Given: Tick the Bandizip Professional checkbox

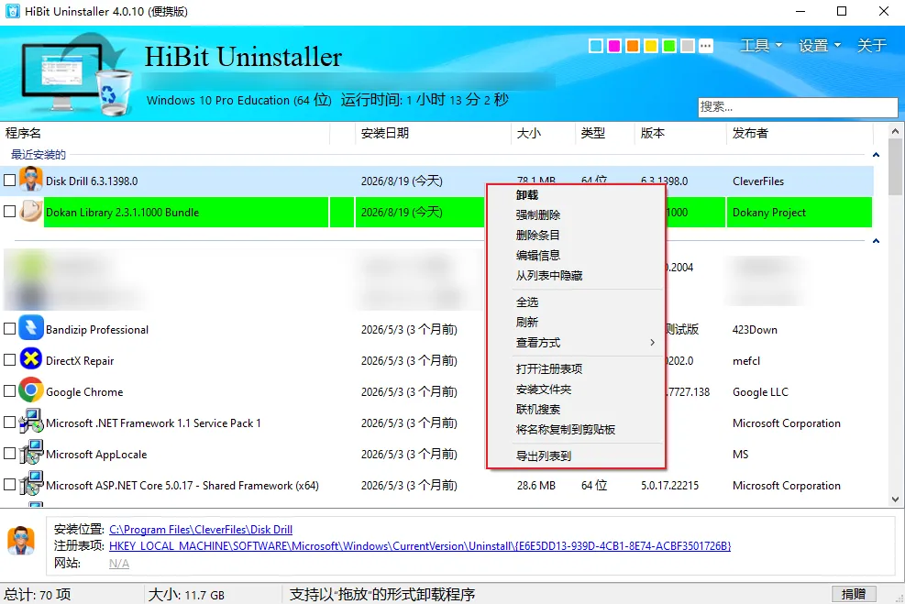Looking at the screenshot, I should click(x=9, y=329).
